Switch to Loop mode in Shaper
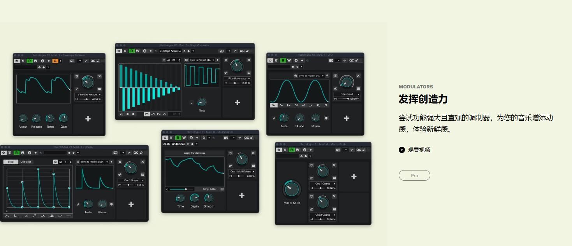Screen dimensions: 572x246 pyautogui.click(x=11, y=162)
